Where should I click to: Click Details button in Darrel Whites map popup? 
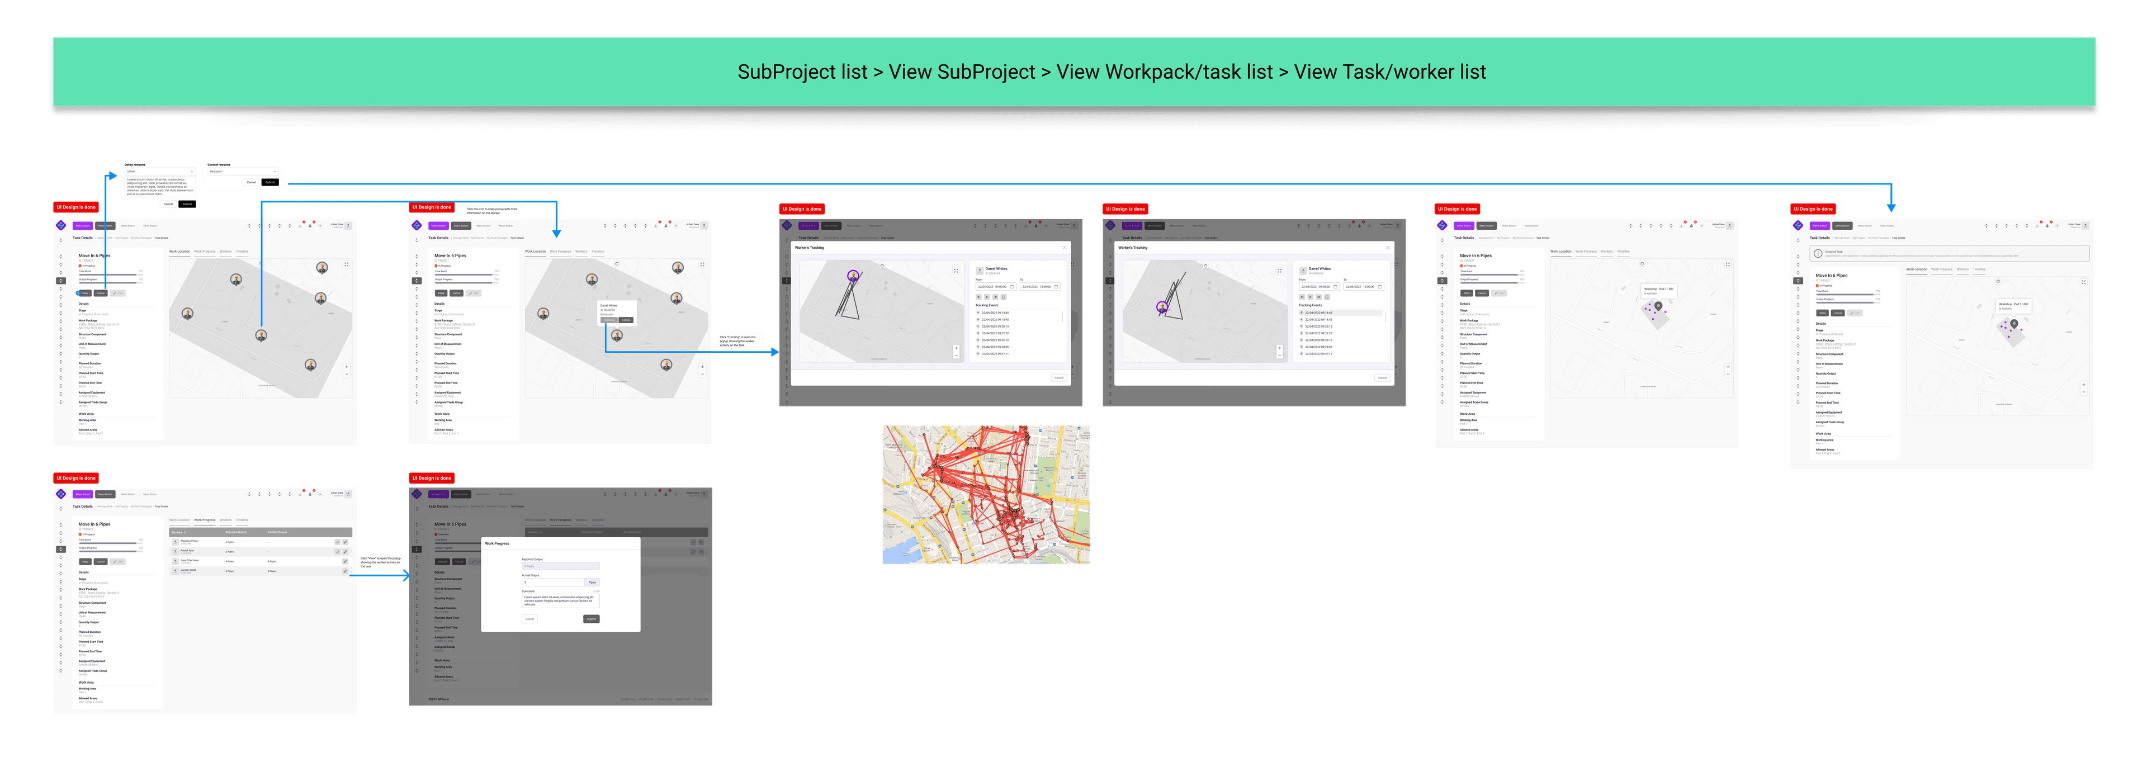(x=627, y=320)
